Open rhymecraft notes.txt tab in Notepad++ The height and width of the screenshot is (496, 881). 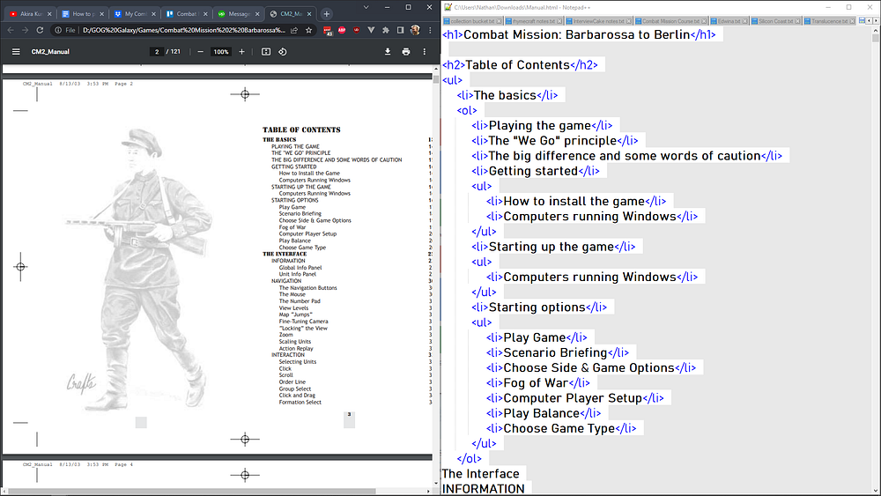click(x=533, y=21)
